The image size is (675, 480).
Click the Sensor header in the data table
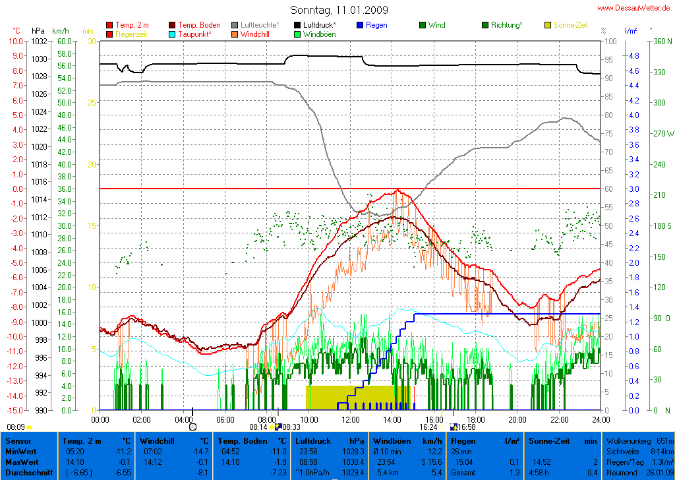coord(18,440)
